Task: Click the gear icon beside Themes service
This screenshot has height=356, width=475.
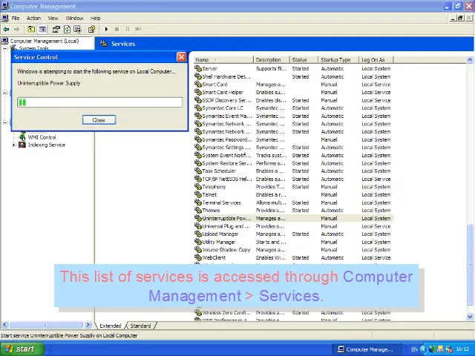Action: pyautogui.click(x=198, y=210)
